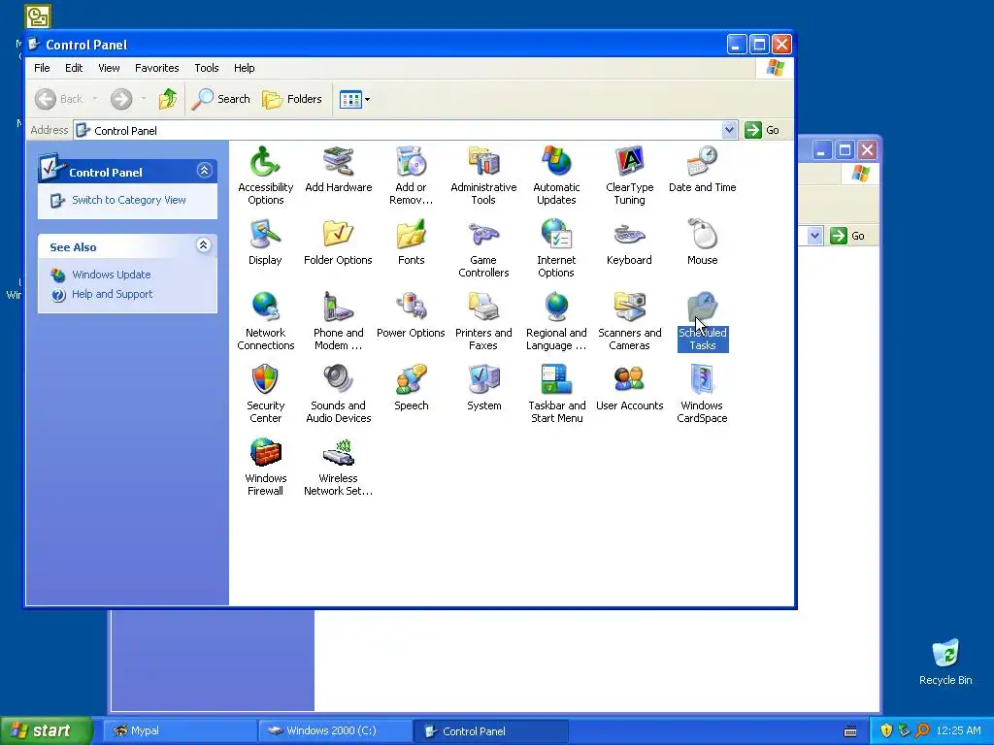Click the Help and Support link
Viewport: 994px width, 745px height.
(113, 294)
